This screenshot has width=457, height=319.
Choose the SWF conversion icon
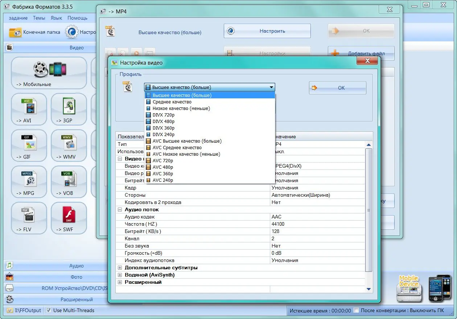tap(69, 218)
